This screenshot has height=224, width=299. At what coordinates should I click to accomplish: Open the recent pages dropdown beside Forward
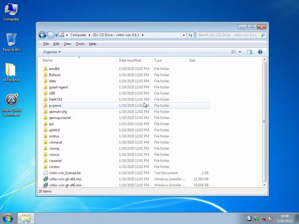coord(56,35)
